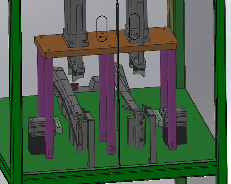Screen dimensions: 231x184
Task: Select the oval outline over the right press cylinder
Action: [x=134, y=26]
